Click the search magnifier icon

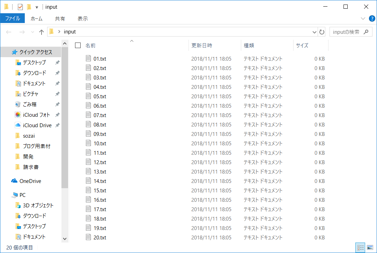click(x=366, y=32)
